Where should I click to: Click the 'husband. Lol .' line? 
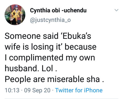point(31,68)
